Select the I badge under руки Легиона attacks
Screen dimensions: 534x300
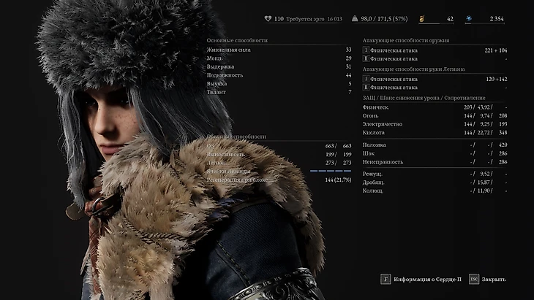point(366,79)
